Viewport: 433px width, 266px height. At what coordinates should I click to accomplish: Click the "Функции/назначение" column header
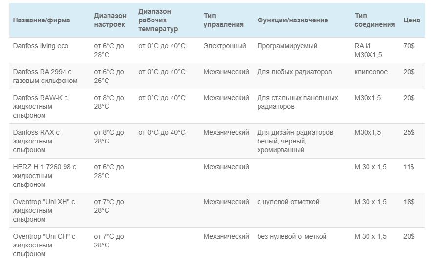coord(293,20)
